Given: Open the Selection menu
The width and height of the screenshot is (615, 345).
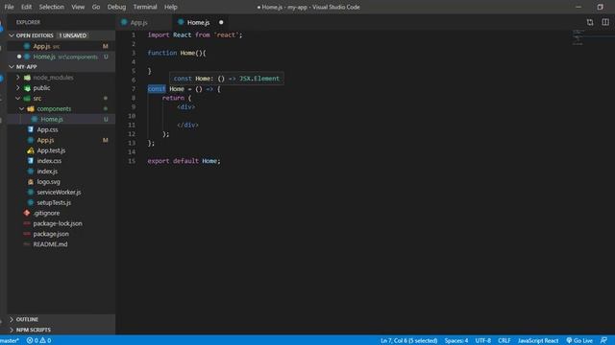Looking at the screenshot, I should 51,7.
